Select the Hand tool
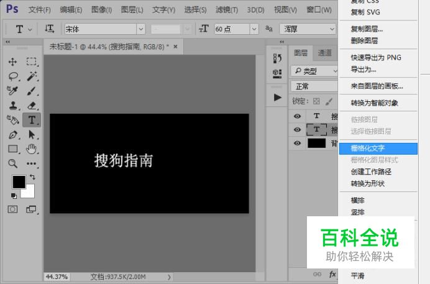Screen dimensions: 430x284 pyautogui.click(x=31, y=149)
